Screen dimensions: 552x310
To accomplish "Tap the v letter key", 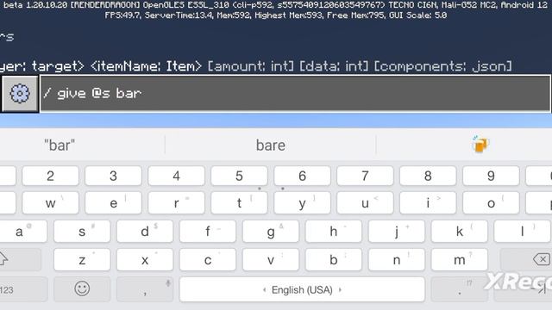I will pyautogui.click(x=271, y=260).
